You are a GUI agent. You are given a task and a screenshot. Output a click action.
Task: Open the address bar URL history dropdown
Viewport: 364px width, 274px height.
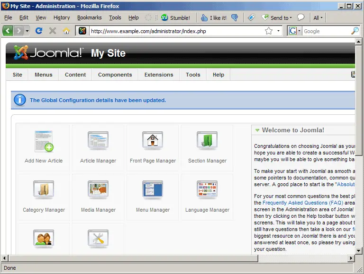[x=278, y=31]
